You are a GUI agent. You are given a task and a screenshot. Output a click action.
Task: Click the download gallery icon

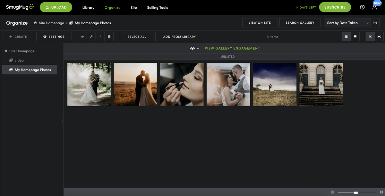coord(100,37)
